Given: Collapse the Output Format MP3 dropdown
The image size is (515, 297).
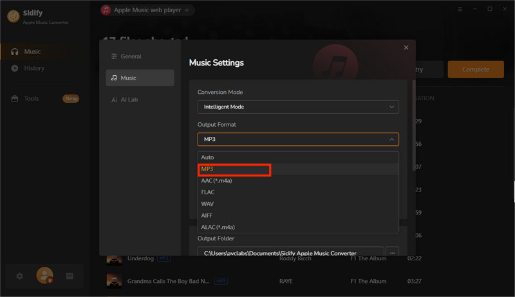Looking at the screenshot, I should coord(298,139).
